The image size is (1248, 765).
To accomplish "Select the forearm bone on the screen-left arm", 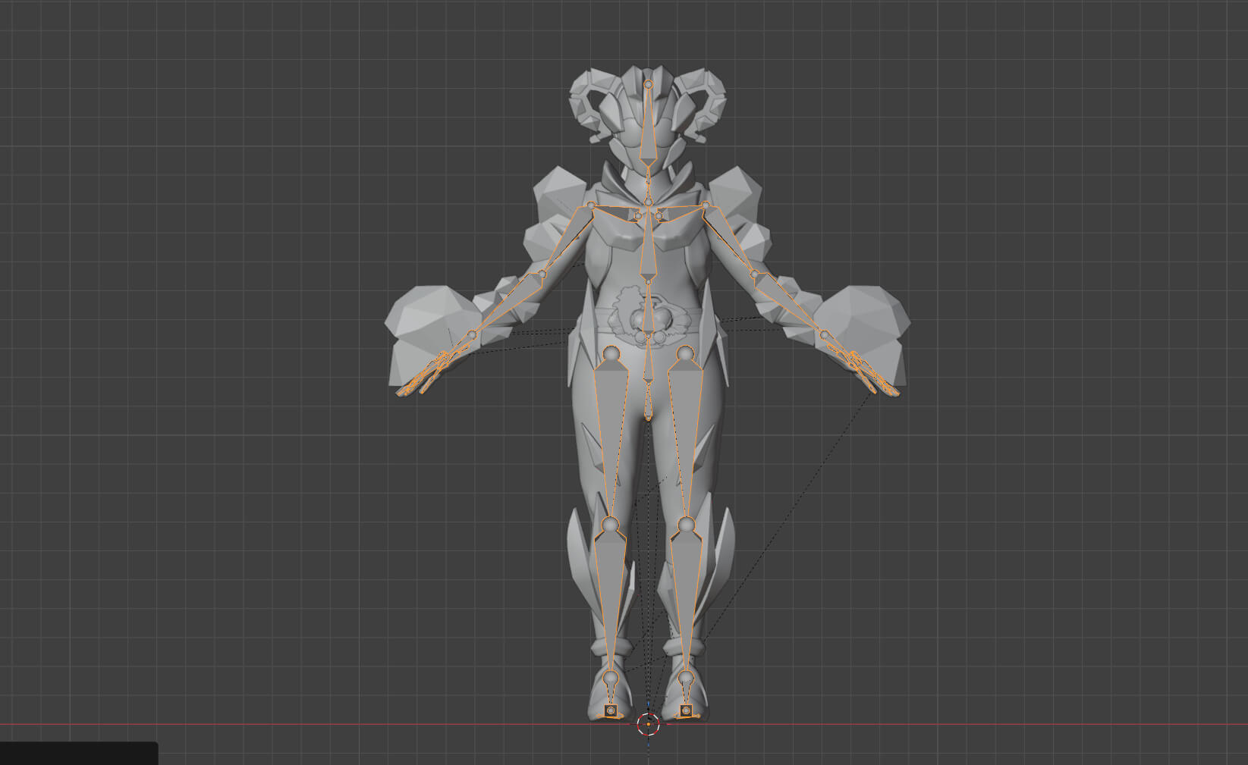I will tap(506, 303).
